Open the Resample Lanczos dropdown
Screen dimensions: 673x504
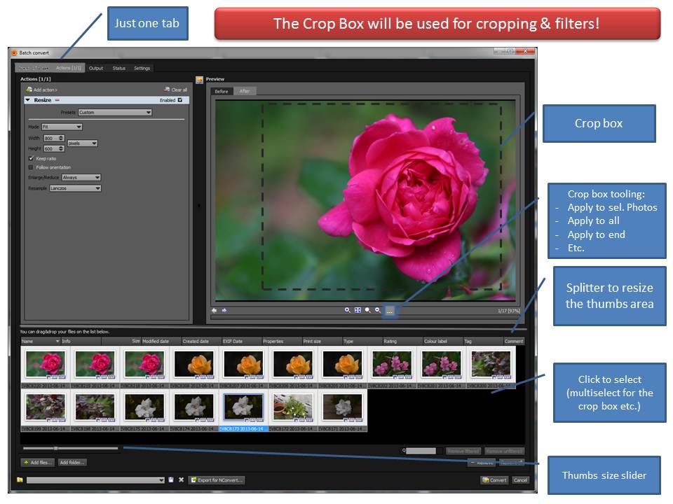click(x=75, y=188)
